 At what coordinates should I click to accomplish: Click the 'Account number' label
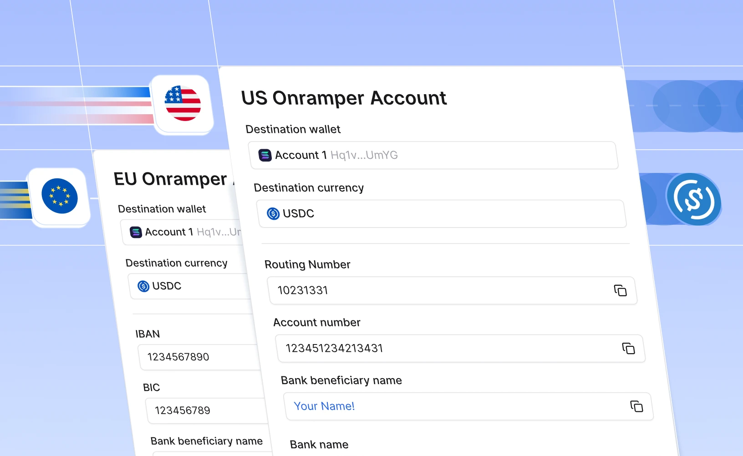tap(317, 322)
